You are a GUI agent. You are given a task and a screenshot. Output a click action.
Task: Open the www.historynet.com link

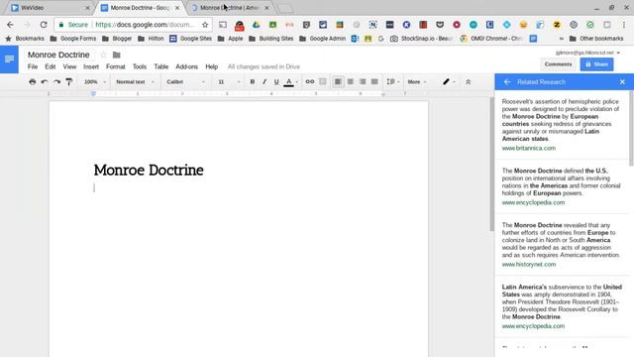tap(529, 265)
